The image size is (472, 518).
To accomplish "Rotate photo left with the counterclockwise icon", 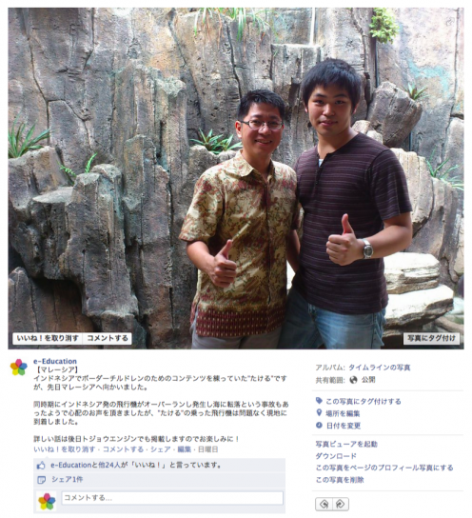I will coord(324,504).
